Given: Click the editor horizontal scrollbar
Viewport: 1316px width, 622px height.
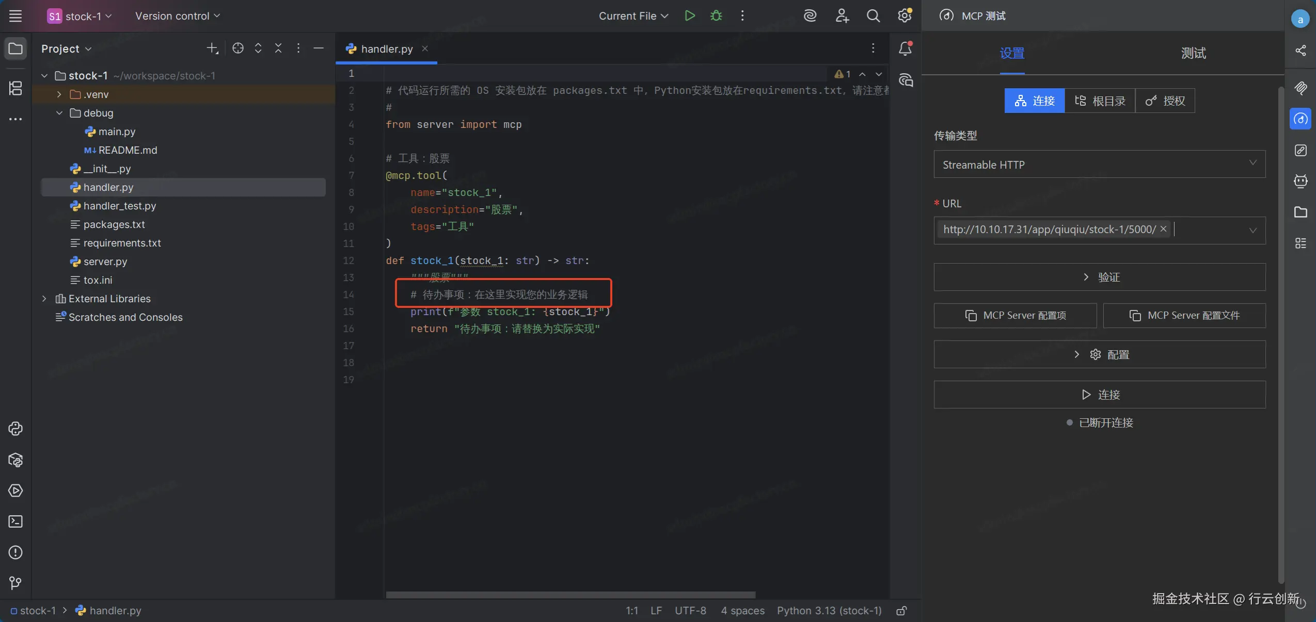Looking at the screenshot, I should (570, 595).
